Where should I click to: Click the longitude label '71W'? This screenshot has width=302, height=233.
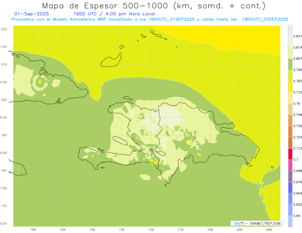(180, 230)
